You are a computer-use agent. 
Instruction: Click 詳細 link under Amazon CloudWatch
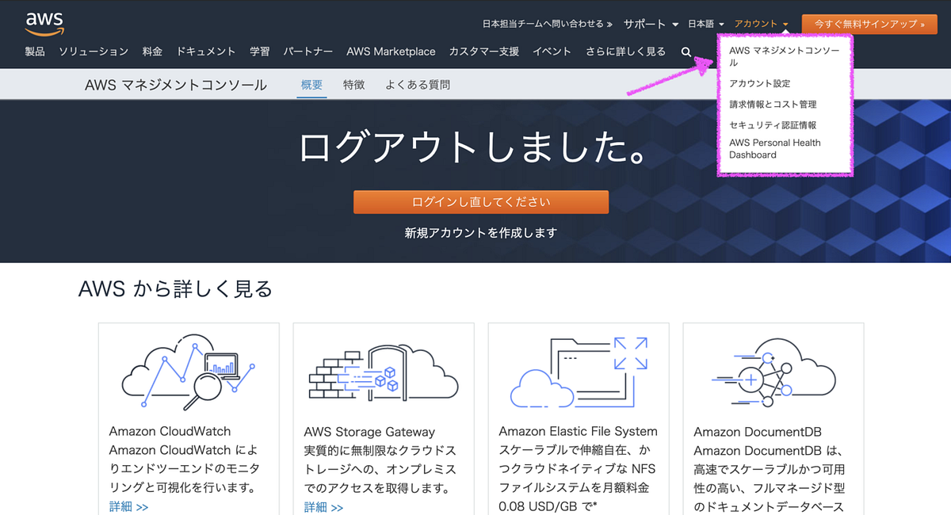pyautogui.click(x=128, y=507)
